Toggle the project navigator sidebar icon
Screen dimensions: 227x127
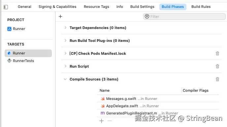6,7
